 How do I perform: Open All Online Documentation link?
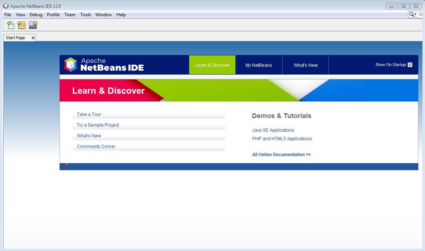point(281,154)
